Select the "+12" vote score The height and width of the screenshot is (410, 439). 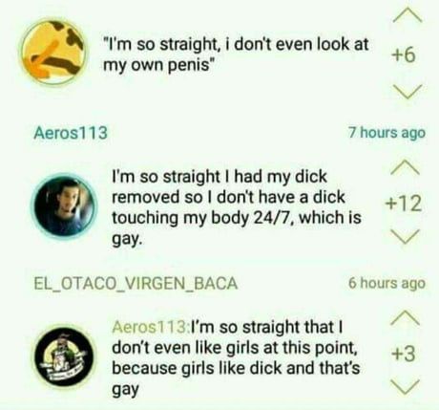(x=404, y=204)
